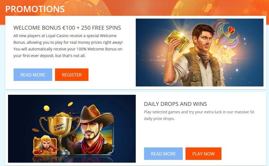Open READ MORE for Daily Drops and Wins

(x=163, y=154)
